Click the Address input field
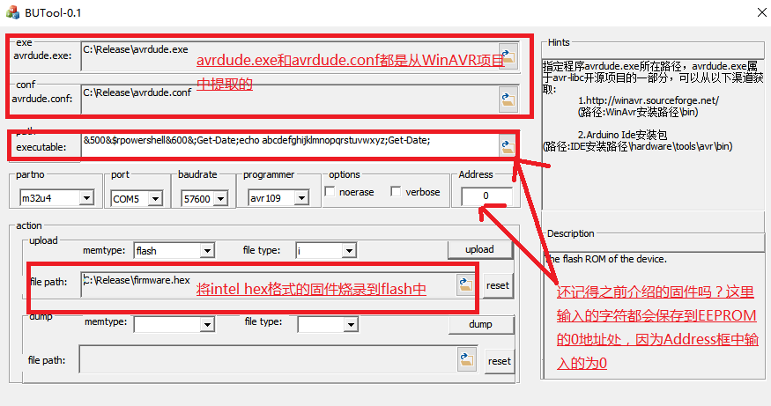The width and height of the screenshot is (771, 406). click(486, 196)
